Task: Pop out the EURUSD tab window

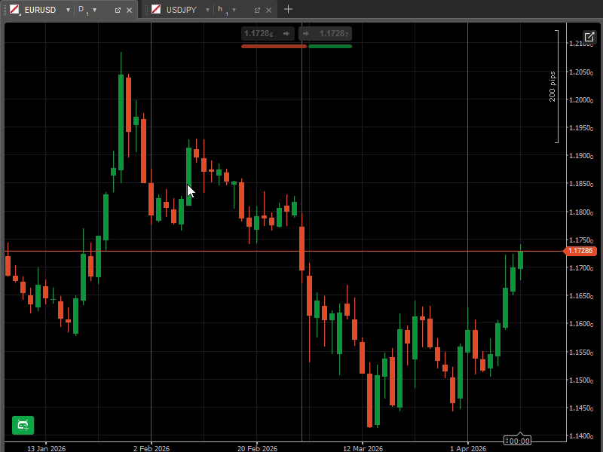Action: 118,10
